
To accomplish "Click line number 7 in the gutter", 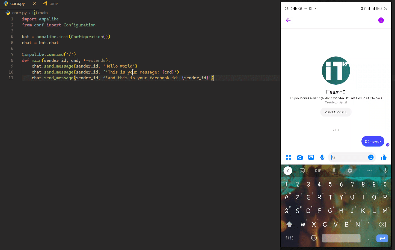I will 12,54.
